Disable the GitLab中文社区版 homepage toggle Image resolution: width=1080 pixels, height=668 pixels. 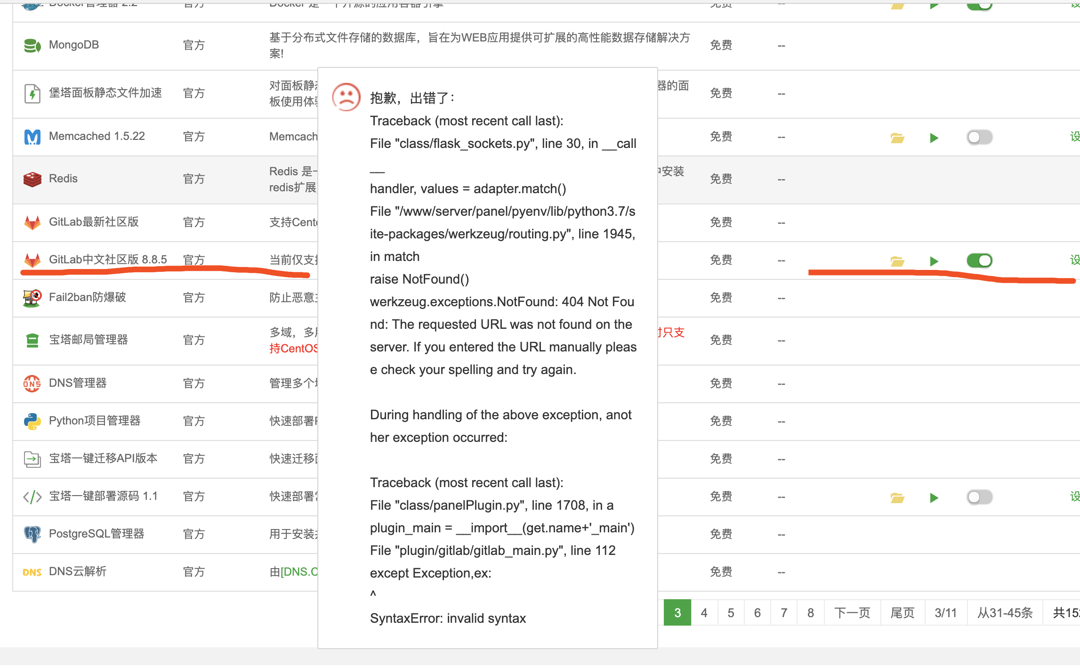pyautogui.click(x=979, y=260)
